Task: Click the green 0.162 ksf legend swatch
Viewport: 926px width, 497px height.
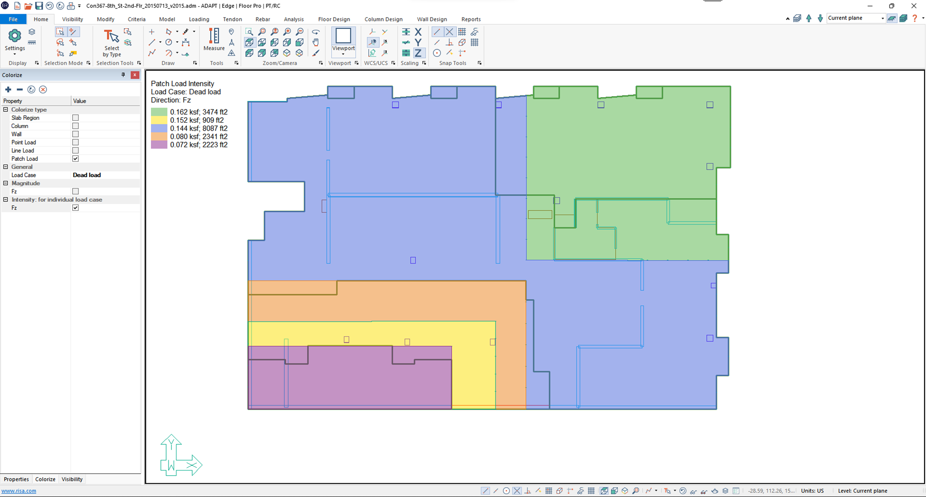Action: (159, 112)
